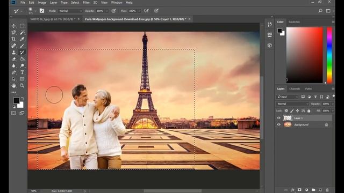
Task: Select the Pen tool
Action: 13,72
